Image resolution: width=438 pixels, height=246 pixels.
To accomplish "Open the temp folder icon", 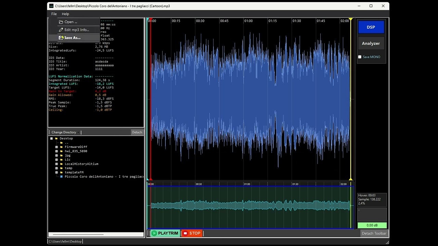I will pyautogui.click(x=61, y=168).
